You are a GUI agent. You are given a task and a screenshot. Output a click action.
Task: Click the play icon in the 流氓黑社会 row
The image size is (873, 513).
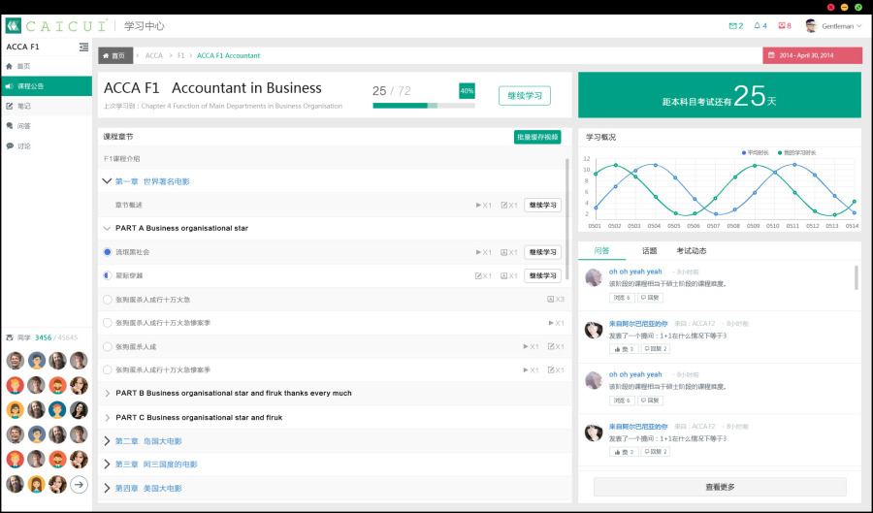pos(479,252)
